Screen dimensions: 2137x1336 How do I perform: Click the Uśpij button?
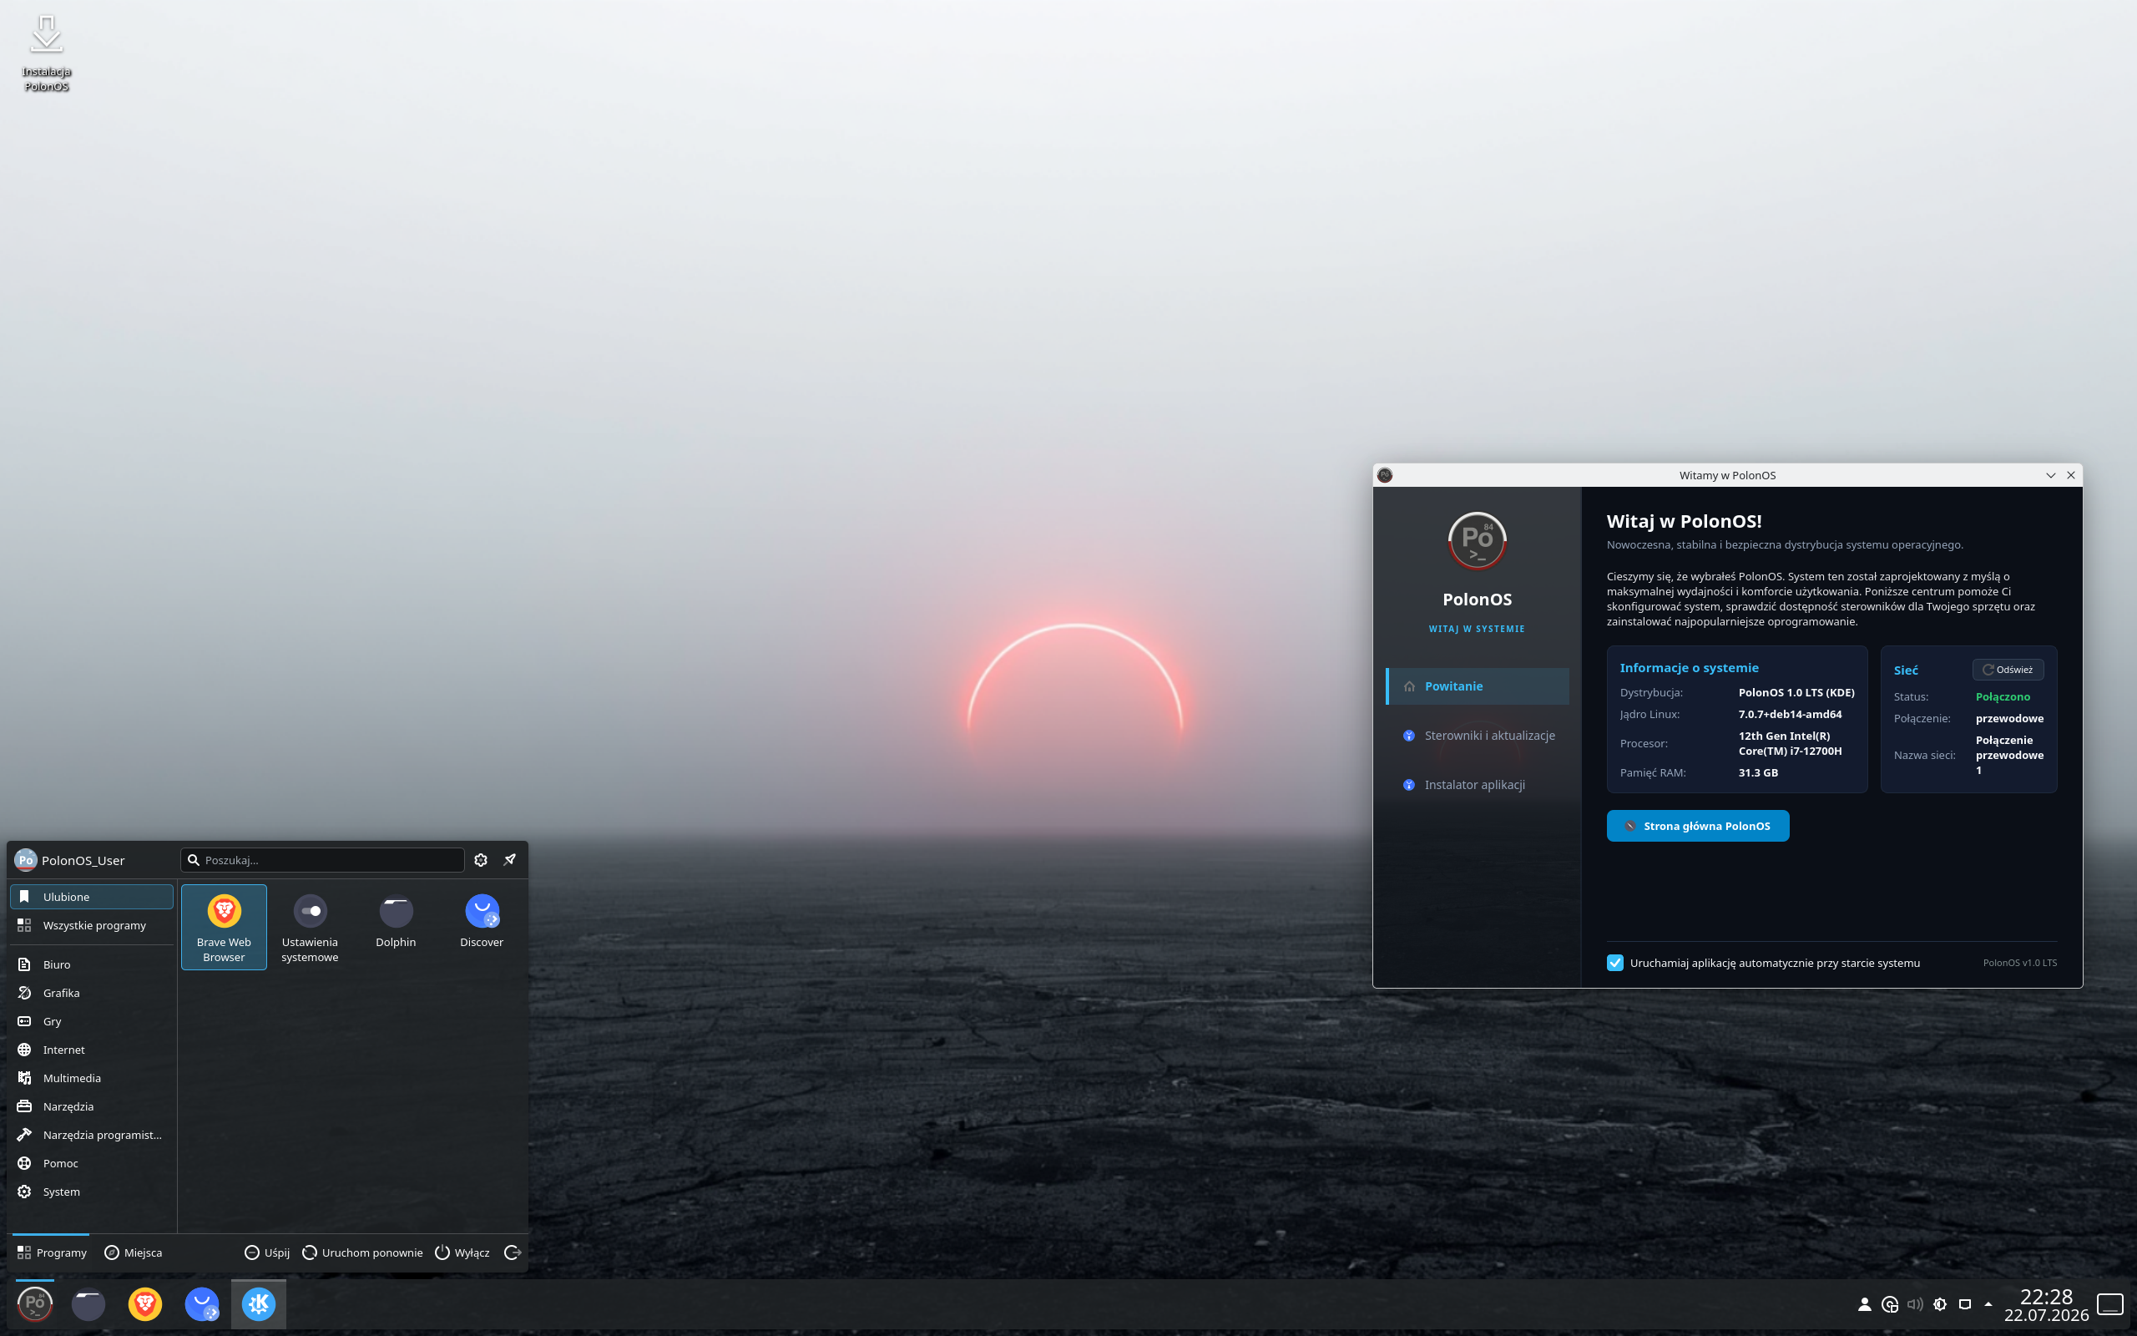pos(266,1253)
